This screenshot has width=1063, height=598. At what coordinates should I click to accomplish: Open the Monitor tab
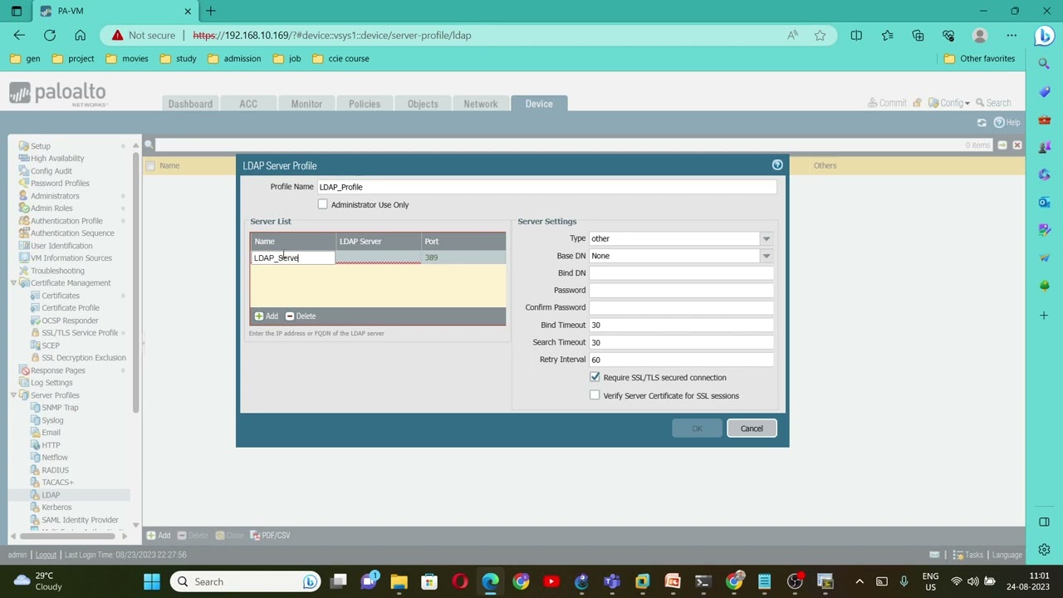[306, 104]
